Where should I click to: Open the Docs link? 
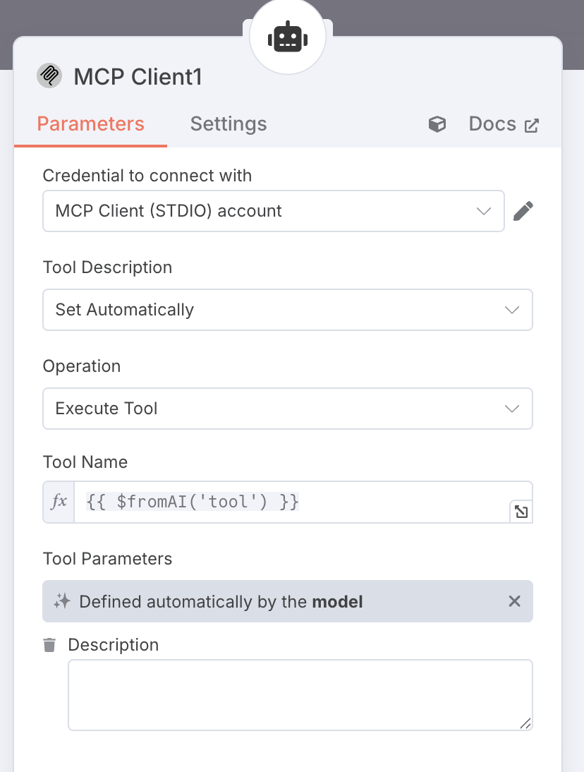point(504,124)
